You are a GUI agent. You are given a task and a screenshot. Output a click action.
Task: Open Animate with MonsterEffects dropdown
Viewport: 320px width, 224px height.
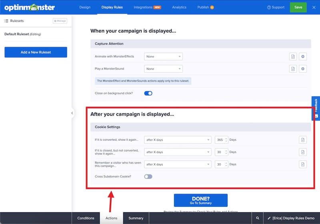pos(163,56)
